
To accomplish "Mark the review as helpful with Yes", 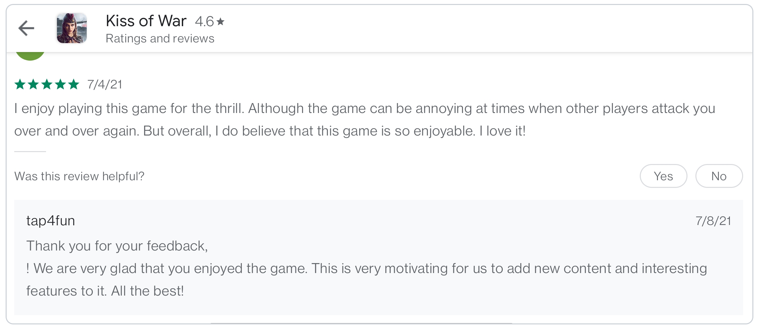I will tap(663, 176).
